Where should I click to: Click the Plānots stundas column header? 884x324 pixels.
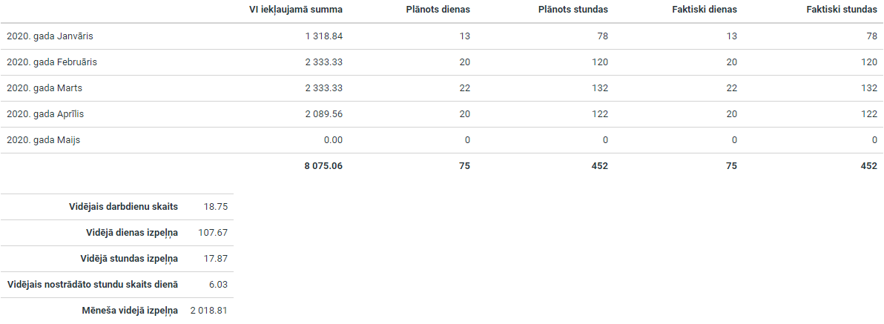573,10
